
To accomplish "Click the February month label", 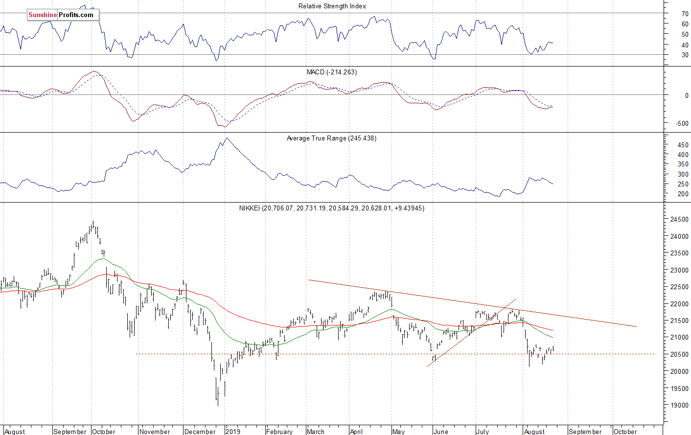I will click(x=279, y=432).
